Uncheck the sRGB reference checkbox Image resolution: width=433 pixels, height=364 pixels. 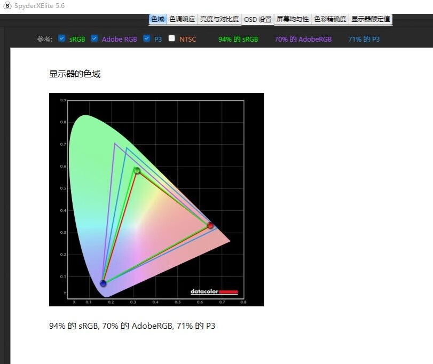(62, 38)
